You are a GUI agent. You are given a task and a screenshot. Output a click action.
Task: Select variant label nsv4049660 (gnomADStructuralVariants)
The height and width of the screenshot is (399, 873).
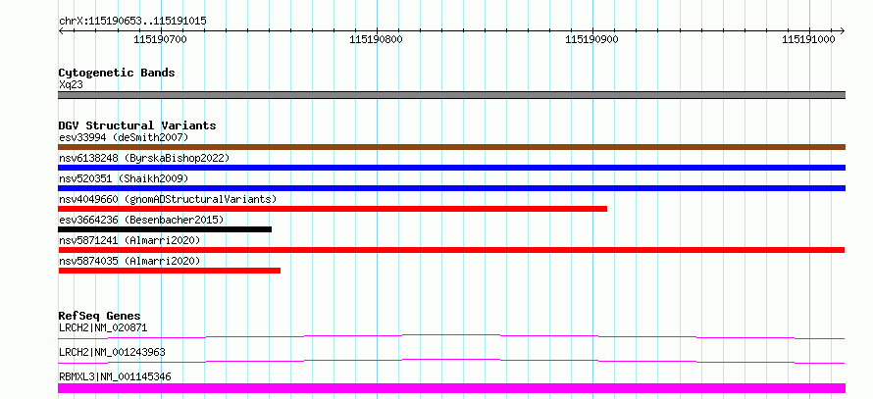tap(168, 199)
